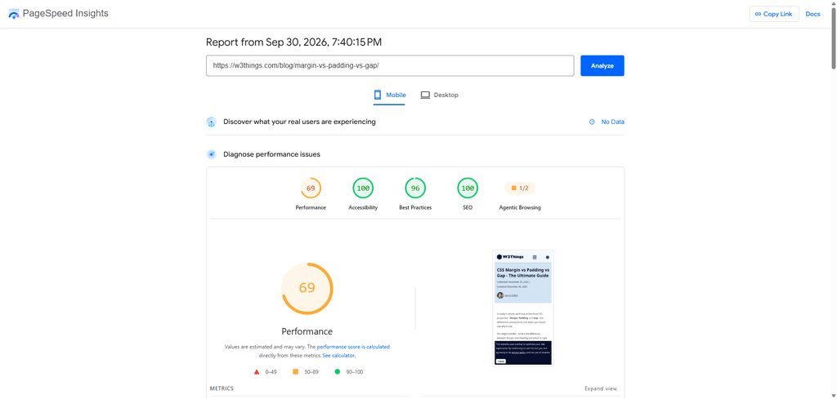
Task: Open the Docs link
Action: pyautogui.click(x=812, y=14)
